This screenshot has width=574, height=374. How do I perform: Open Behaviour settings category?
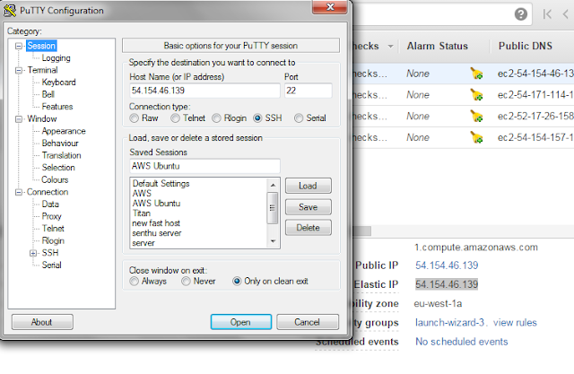(60, 144)
